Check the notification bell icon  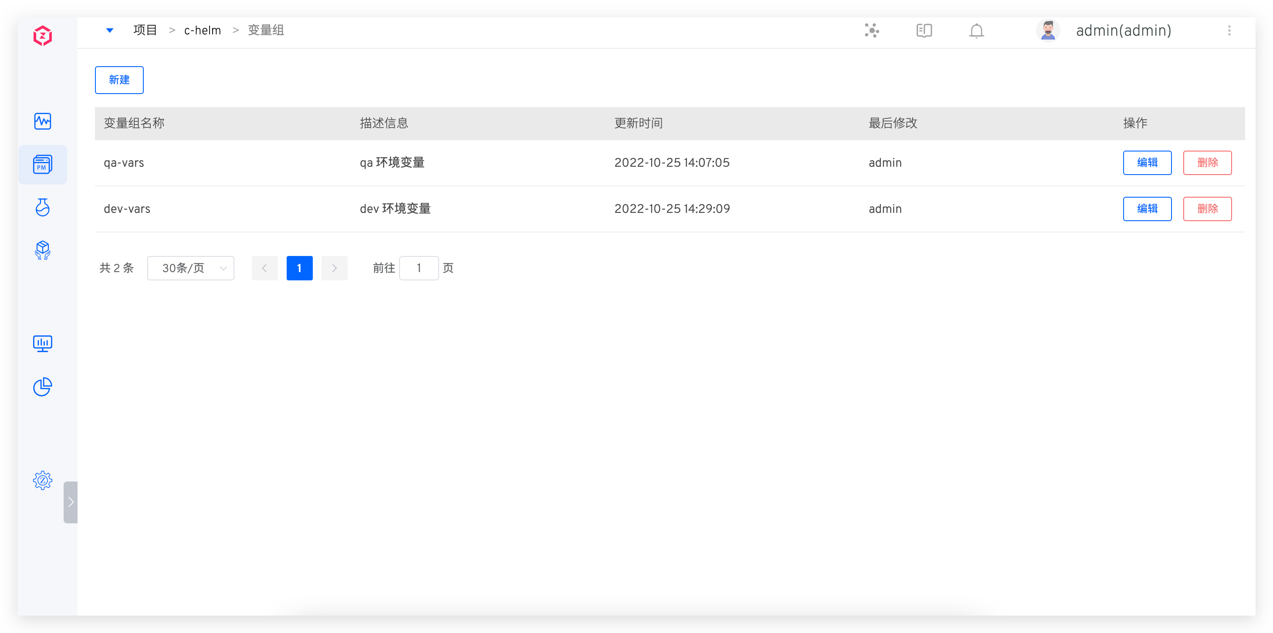[x=976, y=30]
